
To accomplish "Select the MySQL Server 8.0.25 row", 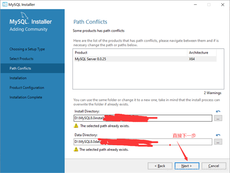I will click(130, 59).
